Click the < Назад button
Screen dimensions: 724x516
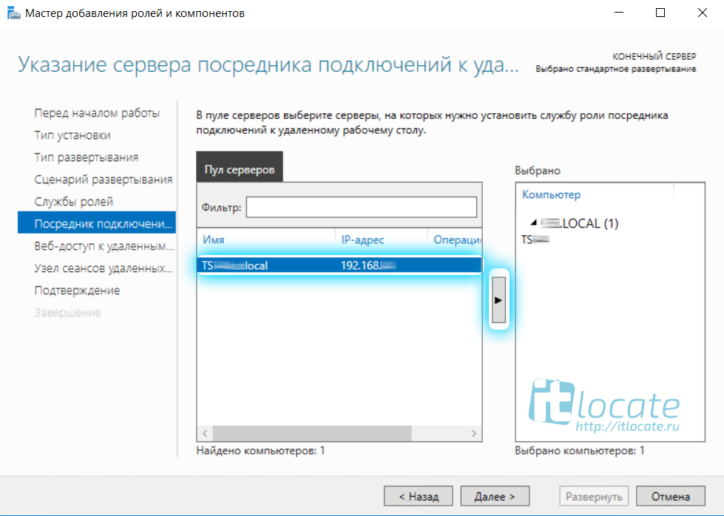419,496
